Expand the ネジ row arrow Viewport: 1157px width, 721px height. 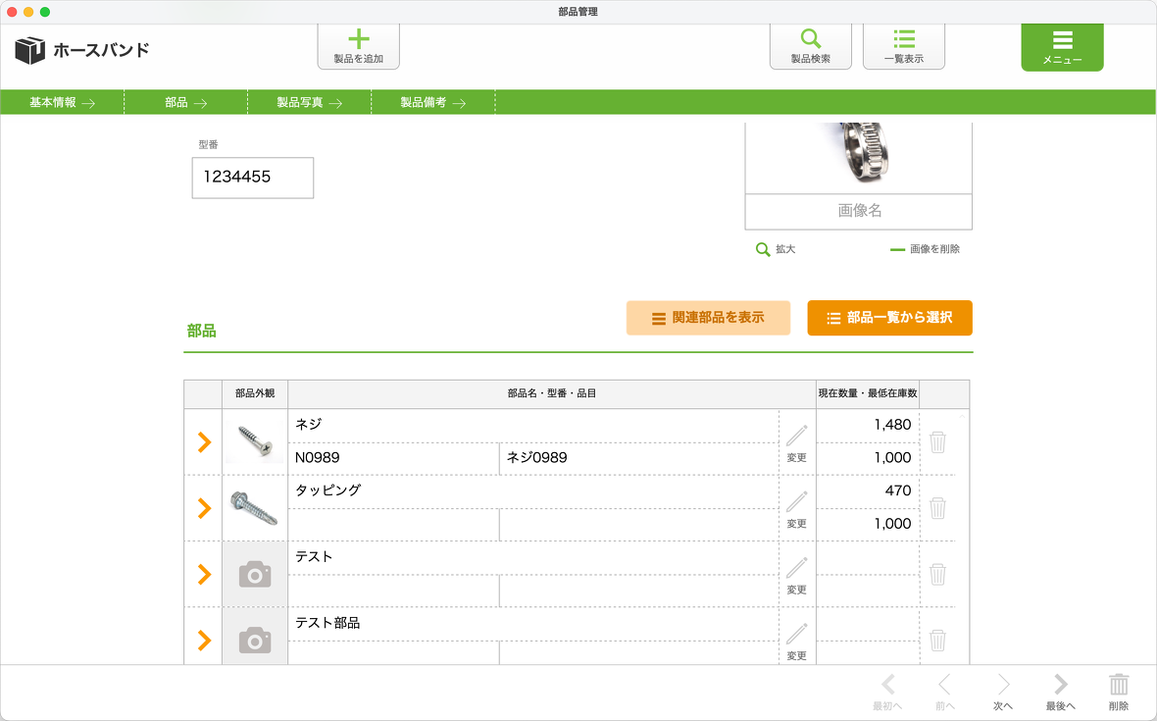204,442
